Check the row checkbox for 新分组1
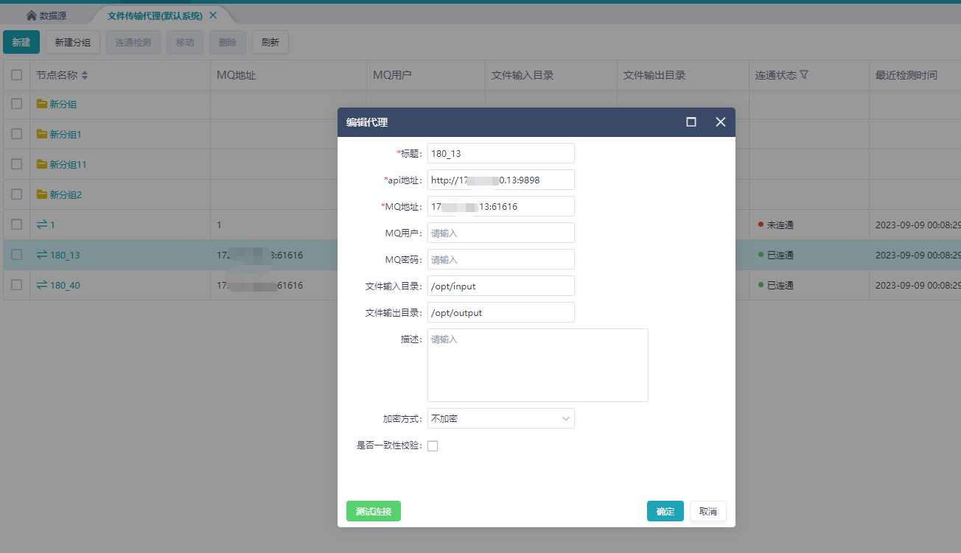This screenshot has height=553, width=961. coord(16,134)
